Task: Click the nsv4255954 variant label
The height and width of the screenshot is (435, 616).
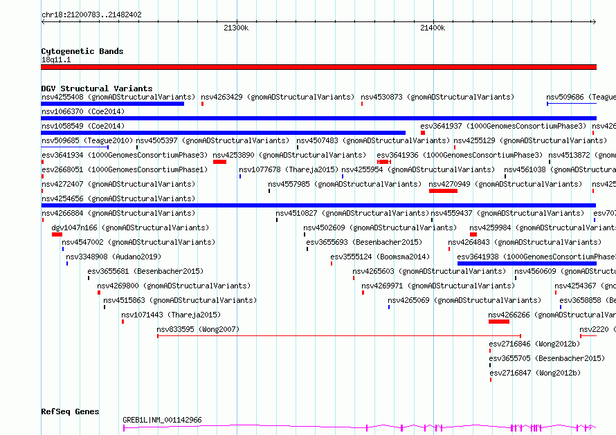Action: coord(418,169)
